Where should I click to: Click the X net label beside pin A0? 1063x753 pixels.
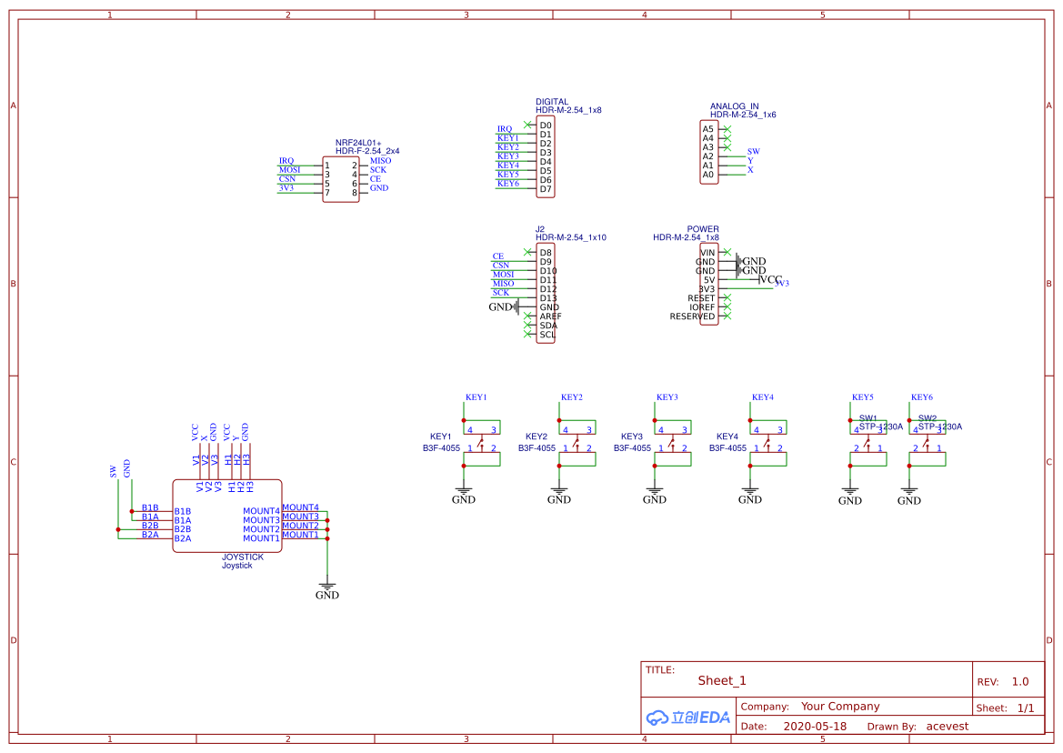click(x=750, y=169)
